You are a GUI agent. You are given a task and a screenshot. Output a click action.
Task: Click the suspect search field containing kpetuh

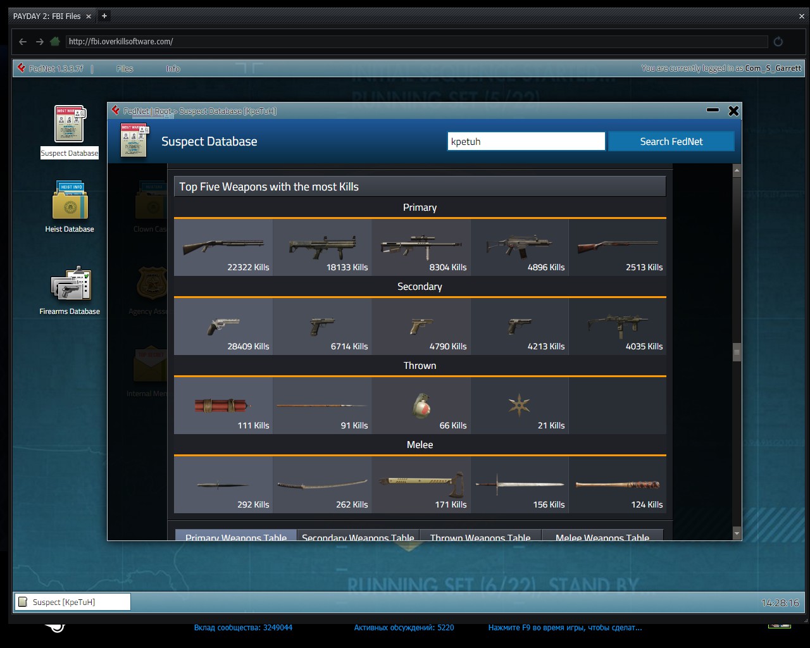point(526,142)
